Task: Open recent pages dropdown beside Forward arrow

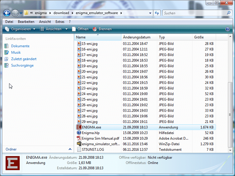Action: pos(21,13)
